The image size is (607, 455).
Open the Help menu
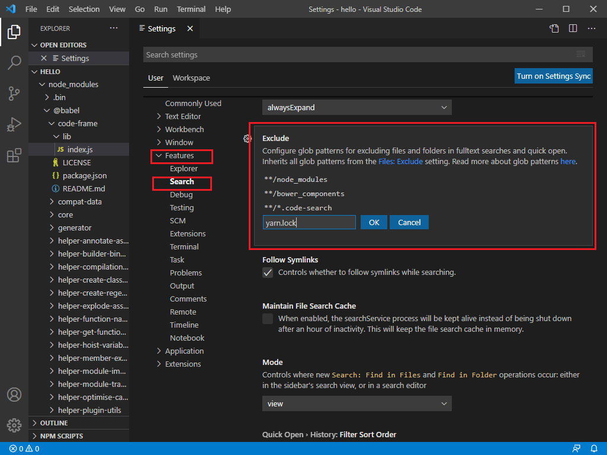(223, 9)
